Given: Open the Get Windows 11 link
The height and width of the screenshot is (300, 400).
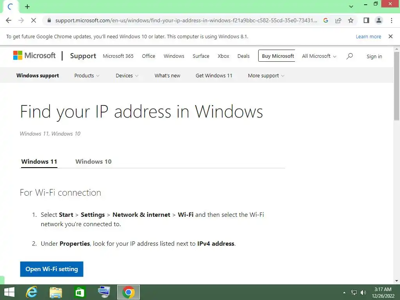Looking at the screenshot, I should (x=214, y=75).
